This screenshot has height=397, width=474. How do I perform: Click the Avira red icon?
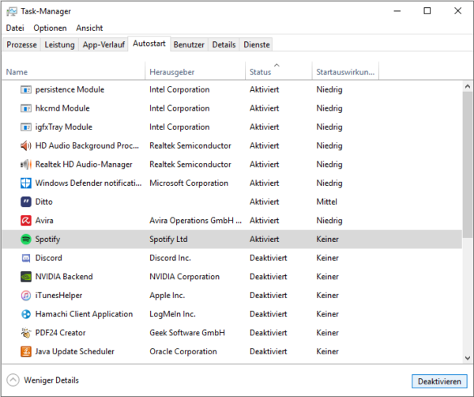pos(26,221)
